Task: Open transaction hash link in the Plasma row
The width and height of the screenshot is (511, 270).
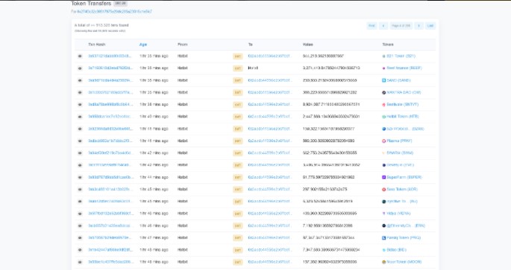Action: click(x=110, y=141)
